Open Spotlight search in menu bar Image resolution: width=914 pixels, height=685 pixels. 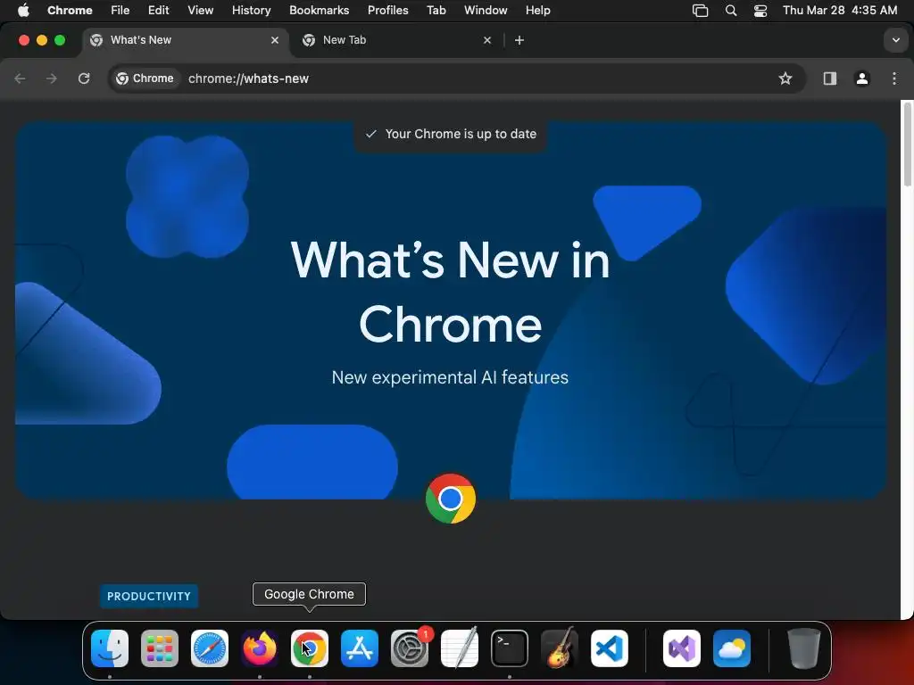pos(730,11)
